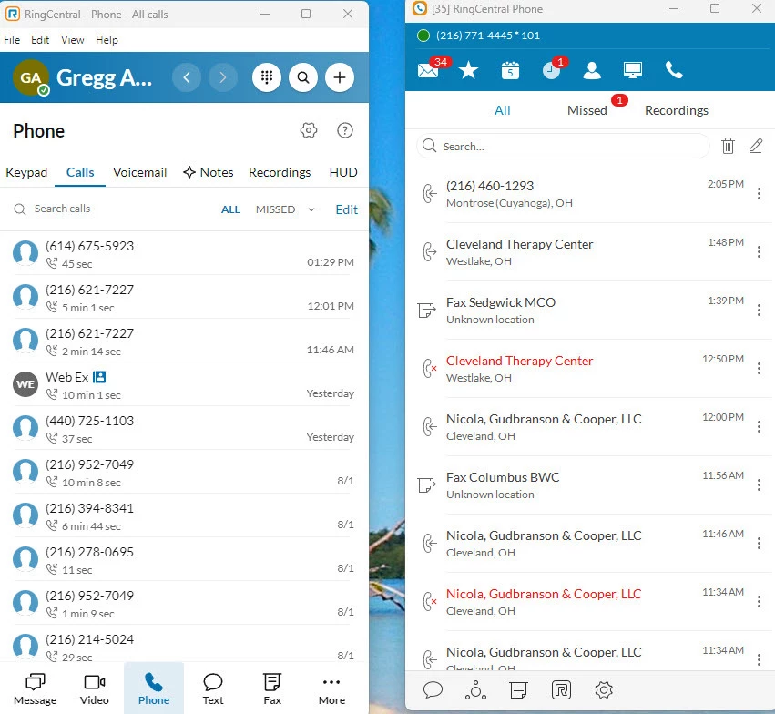Select the (614) 675-5923 call entry
Image resolution: width=775 pixels, height=714 pixels.
point(184,253)
